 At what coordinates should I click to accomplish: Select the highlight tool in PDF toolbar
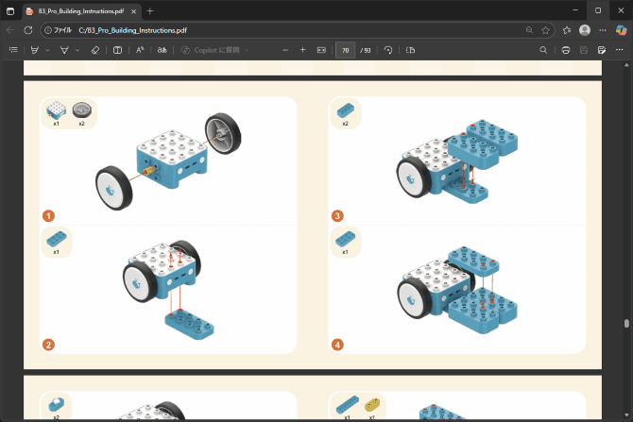point(35,49)
